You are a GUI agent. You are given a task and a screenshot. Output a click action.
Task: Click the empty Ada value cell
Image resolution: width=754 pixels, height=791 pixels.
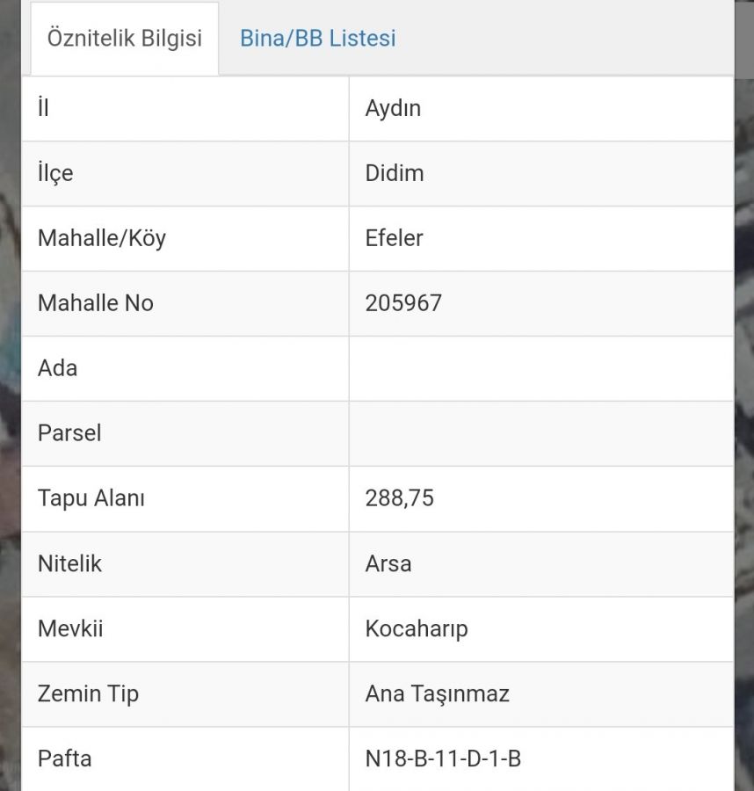point(541,369)
